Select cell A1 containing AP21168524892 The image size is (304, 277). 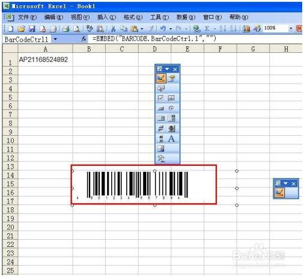[x=45, y=59]
